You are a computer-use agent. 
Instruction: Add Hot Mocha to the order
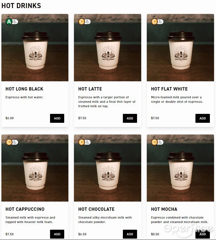pos(203,234)
